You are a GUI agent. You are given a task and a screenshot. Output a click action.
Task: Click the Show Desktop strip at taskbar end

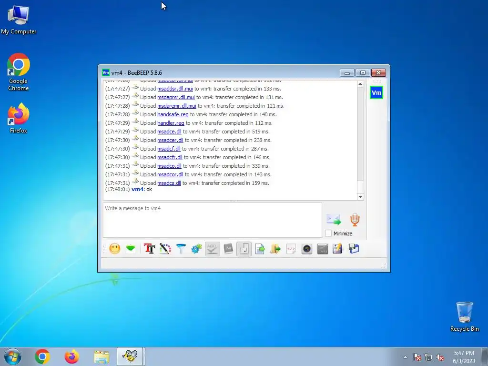coord(485,357)
